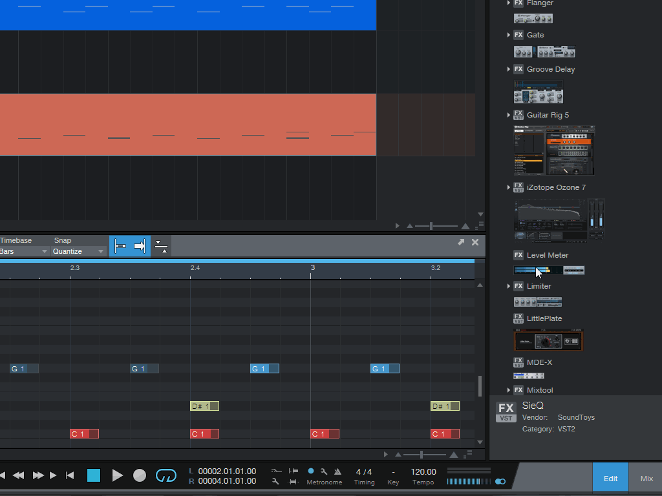662x496 pixels.
Task: Select the MDE-X plugin label
Action: pyautogui.click(x=540, y=362)
